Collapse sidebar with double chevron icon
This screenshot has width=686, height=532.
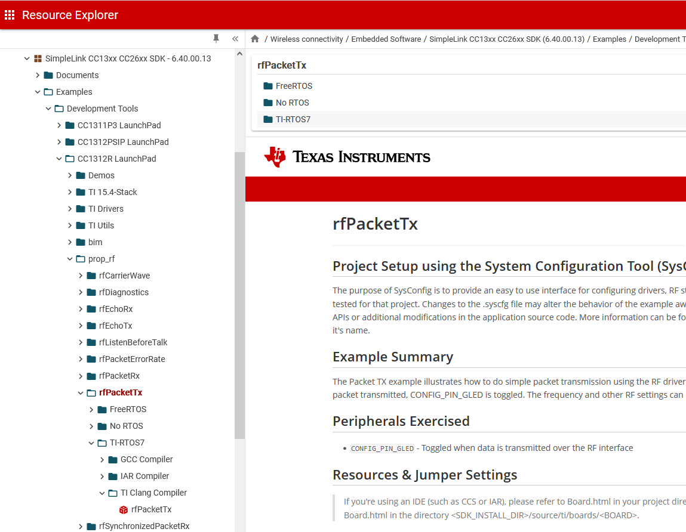point(235,39)
